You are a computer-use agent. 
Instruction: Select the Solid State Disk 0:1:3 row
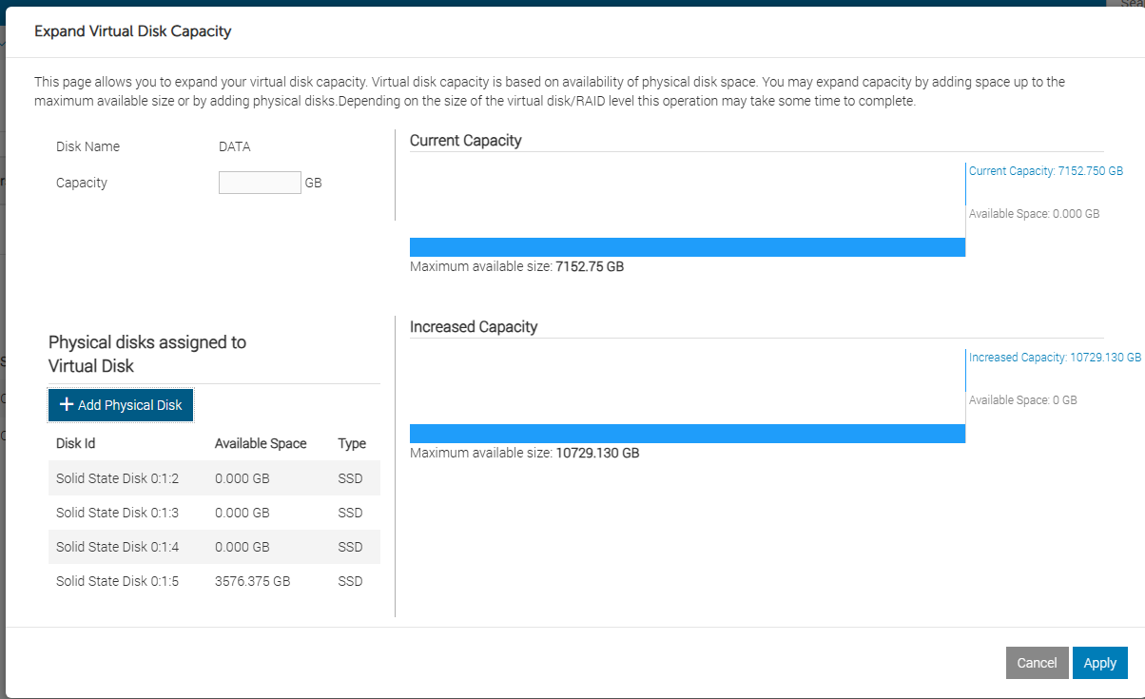click(117, 513)
